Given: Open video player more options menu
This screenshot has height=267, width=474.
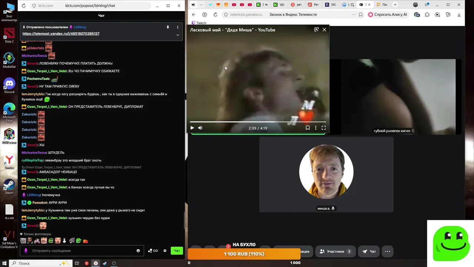Looking at the screenshot, I should tap(316, 128).
